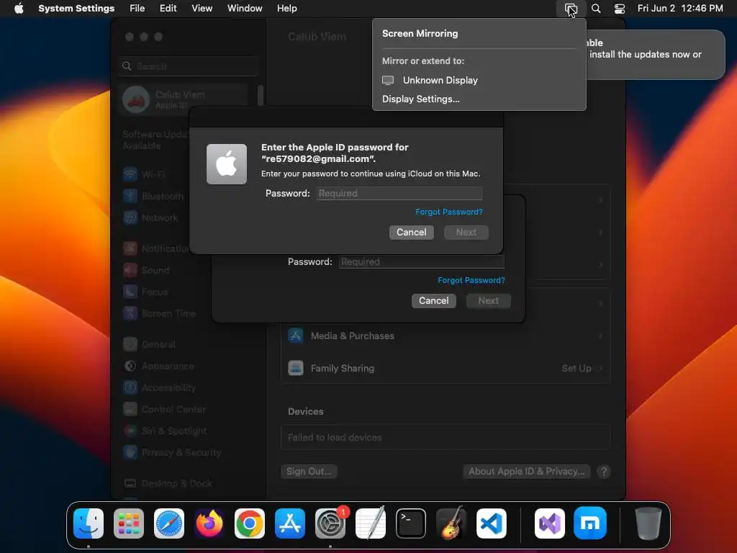737x553 pixels.
Task: Open Trash from the Dock
Action: coord(648,523)
